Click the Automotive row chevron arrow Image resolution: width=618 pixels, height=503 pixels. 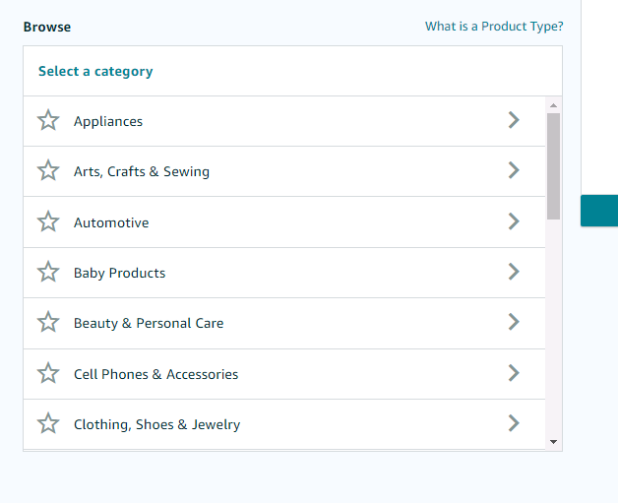click(x=513, y=221)
